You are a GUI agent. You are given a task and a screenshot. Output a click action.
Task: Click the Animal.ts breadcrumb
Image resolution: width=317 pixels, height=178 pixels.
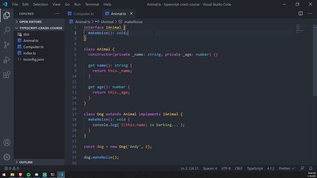click(x=83, y=22)
